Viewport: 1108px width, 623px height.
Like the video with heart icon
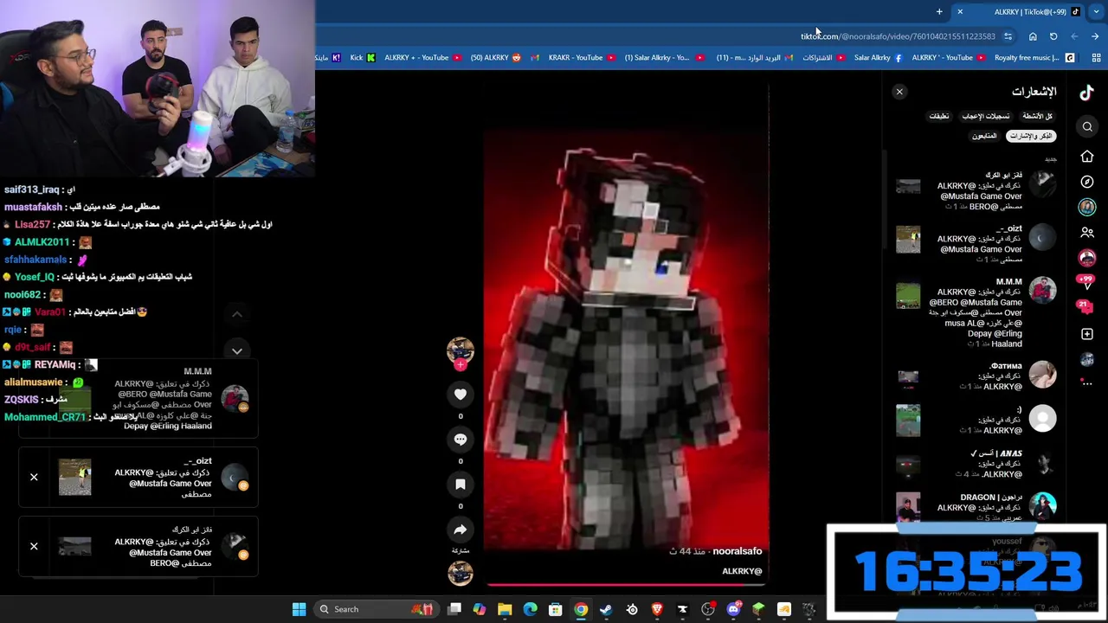point(461,395)
